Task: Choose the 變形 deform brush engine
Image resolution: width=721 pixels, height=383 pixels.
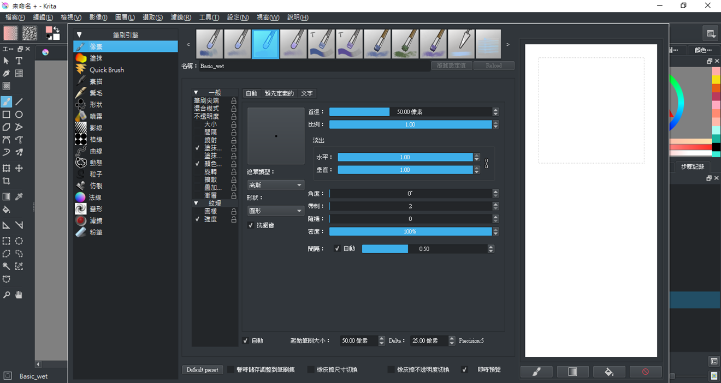Action: (x=126, y=209)
